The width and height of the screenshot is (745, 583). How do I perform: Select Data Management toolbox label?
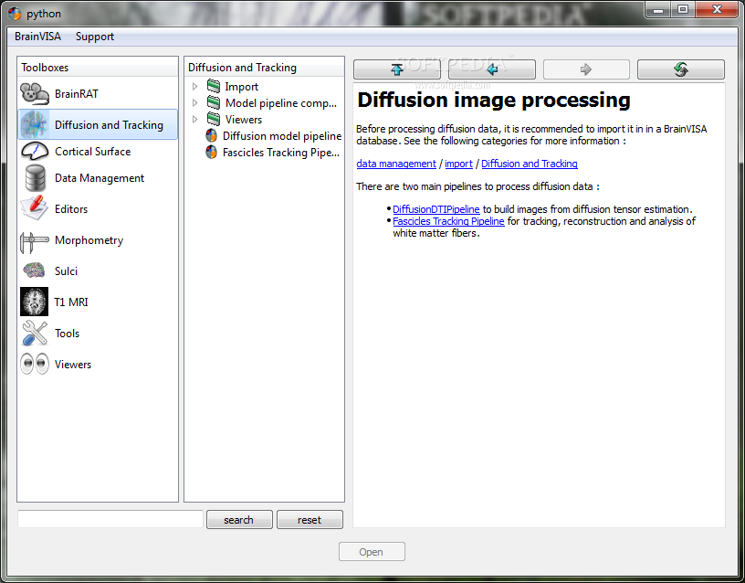(x=100, y=178)
